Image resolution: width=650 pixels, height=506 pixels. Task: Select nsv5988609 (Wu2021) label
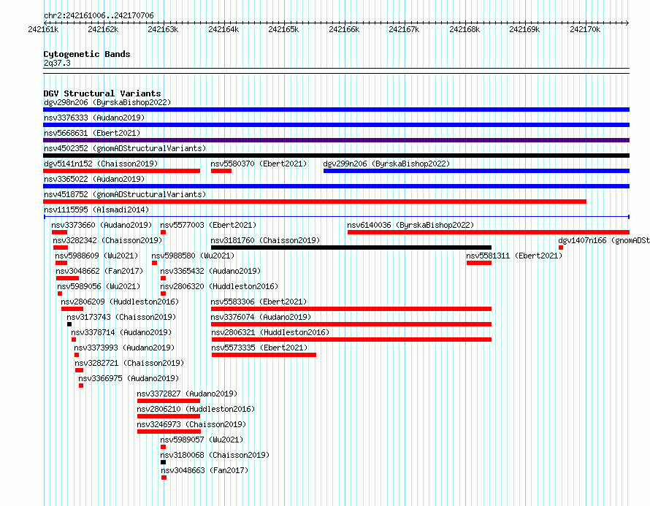click(x=96, y=256)
